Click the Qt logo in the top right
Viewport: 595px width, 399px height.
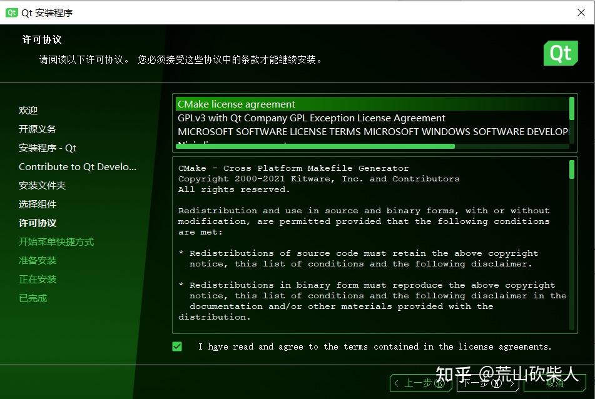click(561, 53)
